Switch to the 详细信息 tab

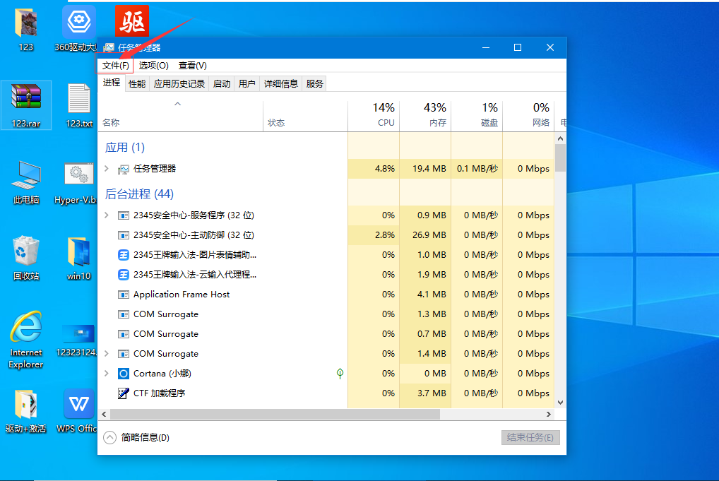click(280, 84)
